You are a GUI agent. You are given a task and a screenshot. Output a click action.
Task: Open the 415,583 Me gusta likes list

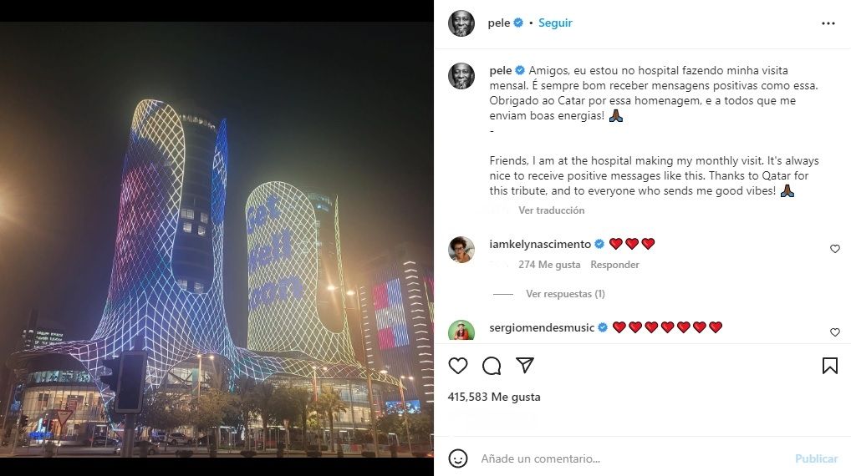pyautogui.click(x=494, y=397)
